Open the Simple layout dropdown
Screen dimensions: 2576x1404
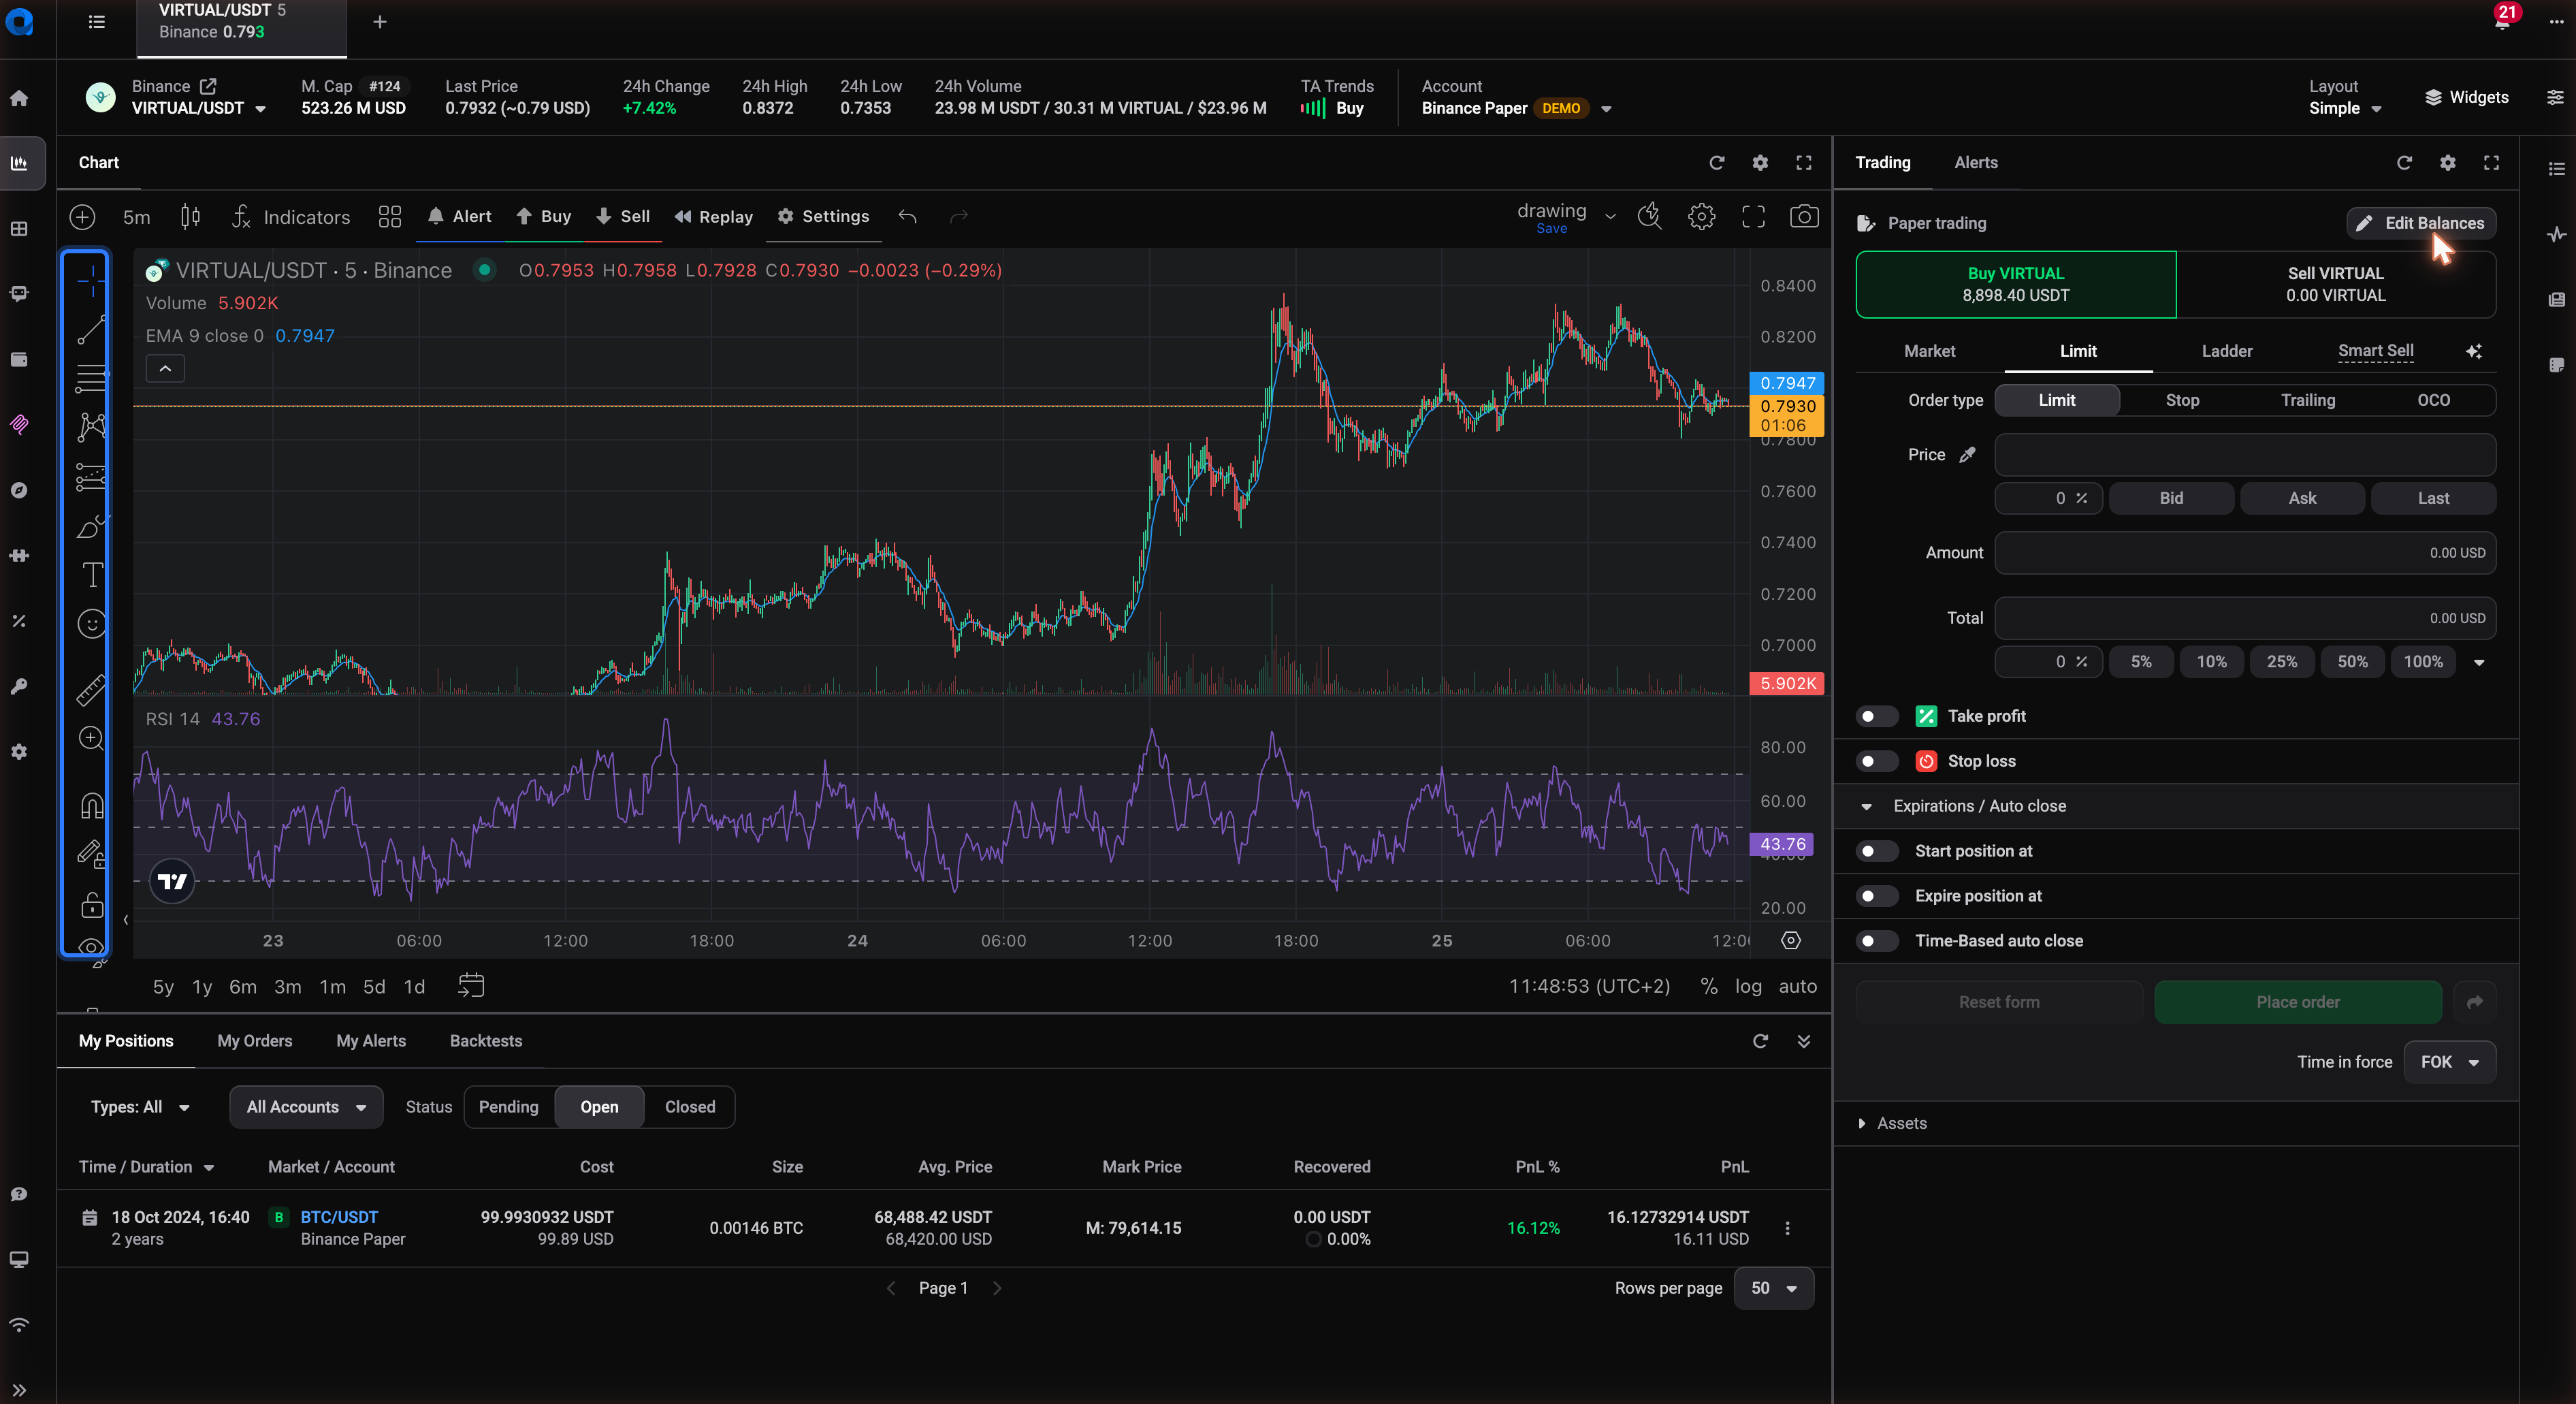pos(2345,108)
